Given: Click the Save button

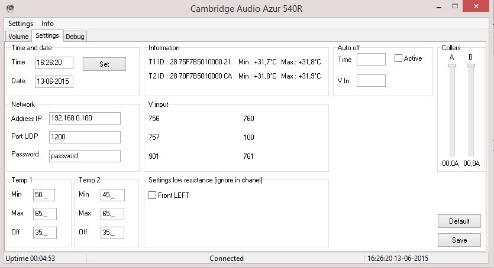Looking at the screenshot, I should point(459,240).
